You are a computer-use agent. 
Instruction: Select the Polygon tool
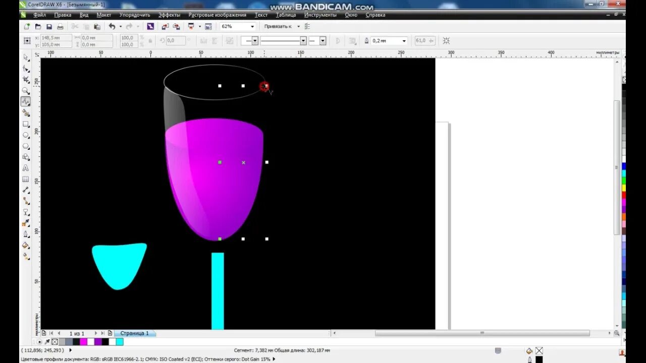point(26,146)
